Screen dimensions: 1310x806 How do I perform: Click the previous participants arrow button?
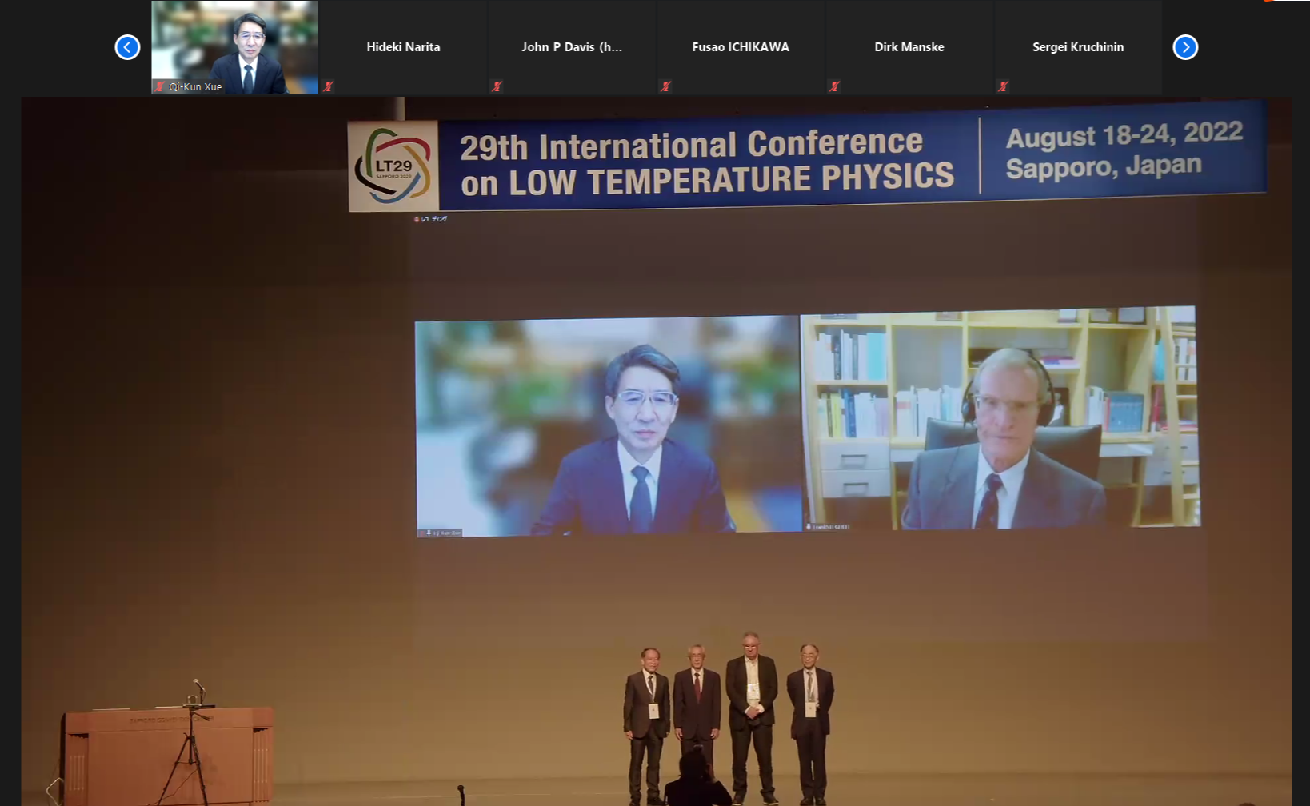[127, 47]
